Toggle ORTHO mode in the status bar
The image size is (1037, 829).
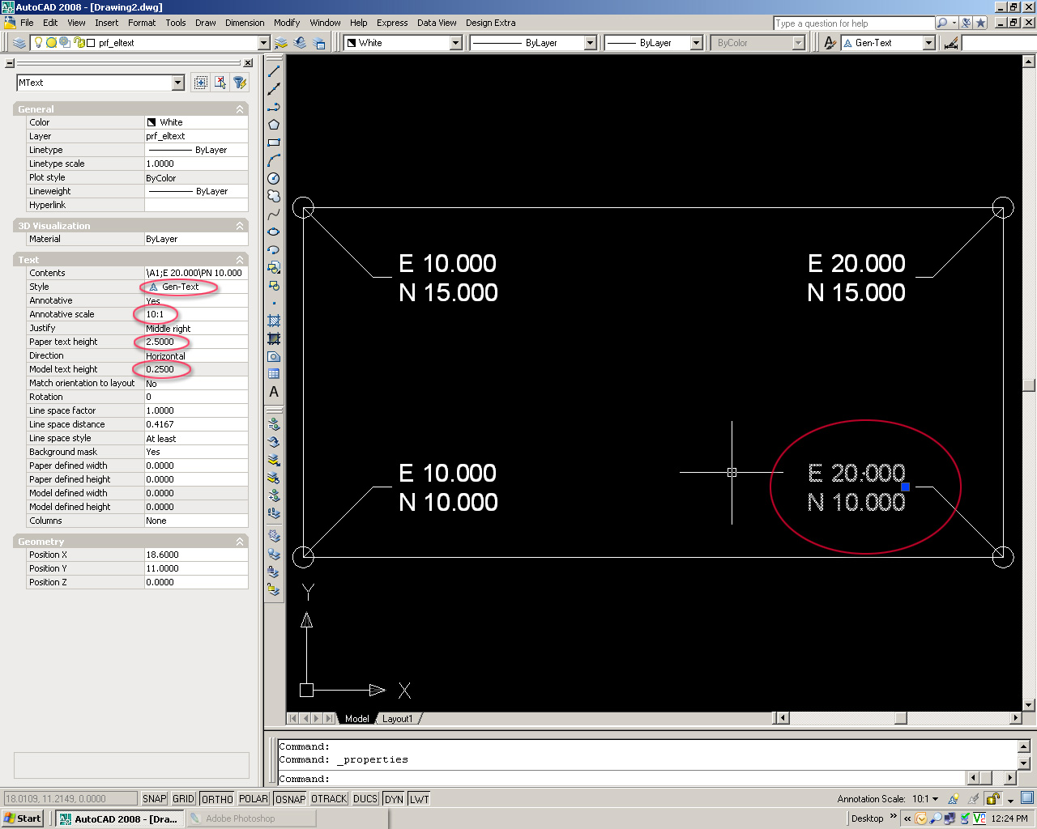216,798
